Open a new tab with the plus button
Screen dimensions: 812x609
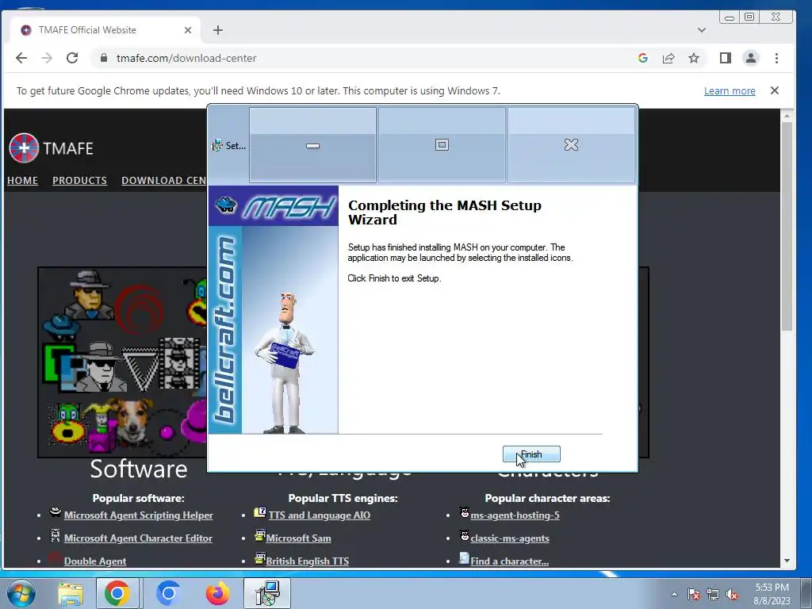click(218, 30)
